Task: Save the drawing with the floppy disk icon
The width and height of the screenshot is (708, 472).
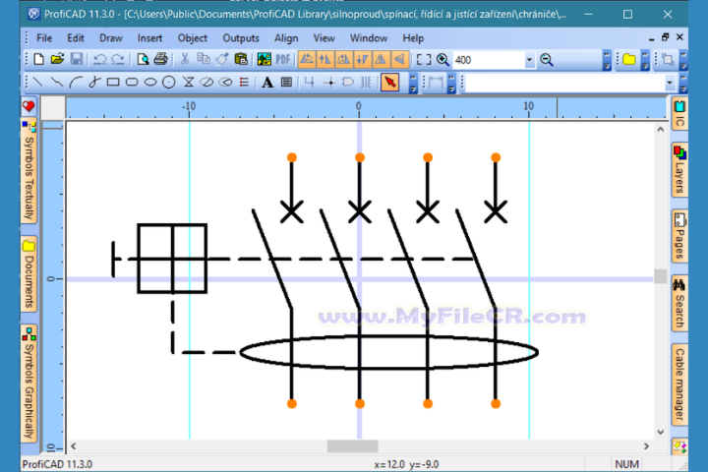Action: click(x=77, y=59)
